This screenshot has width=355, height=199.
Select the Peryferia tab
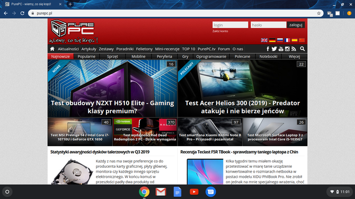coord(164,56)
